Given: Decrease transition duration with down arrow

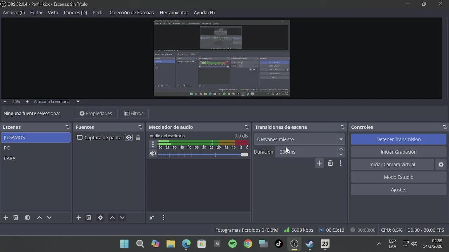Looking at the screenshot, I should pos(341,155).
